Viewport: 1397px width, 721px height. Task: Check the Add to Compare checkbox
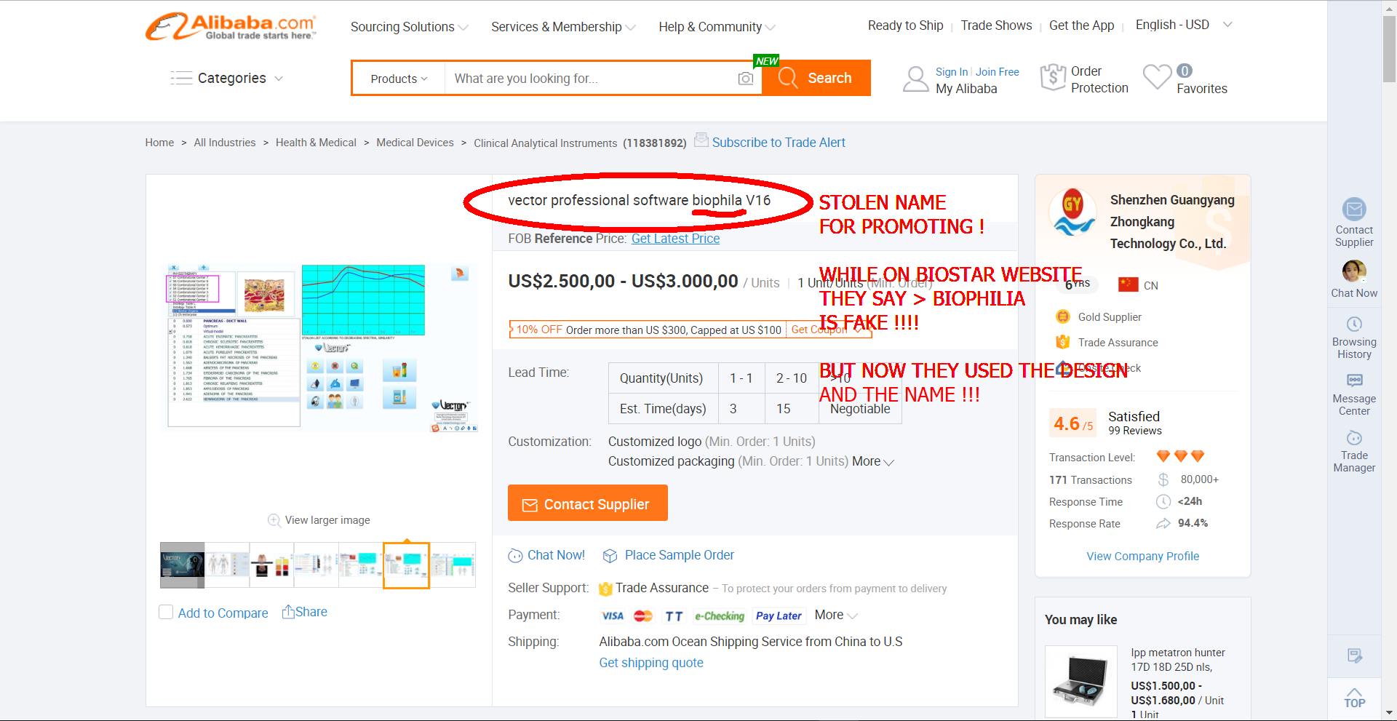click(166, 613)
